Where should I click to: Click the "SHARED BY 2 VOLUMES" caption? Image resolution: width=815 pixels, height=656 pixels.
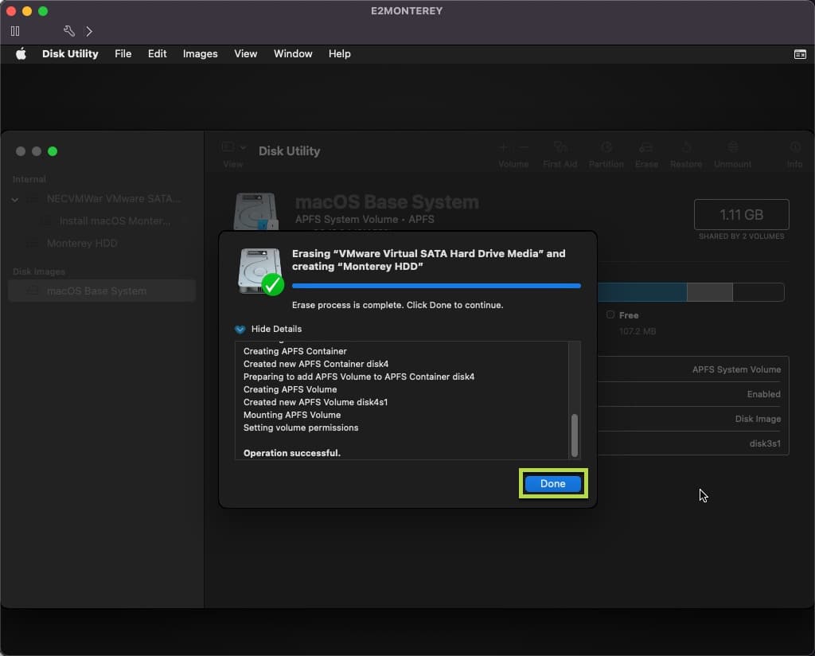pos(741,236)
